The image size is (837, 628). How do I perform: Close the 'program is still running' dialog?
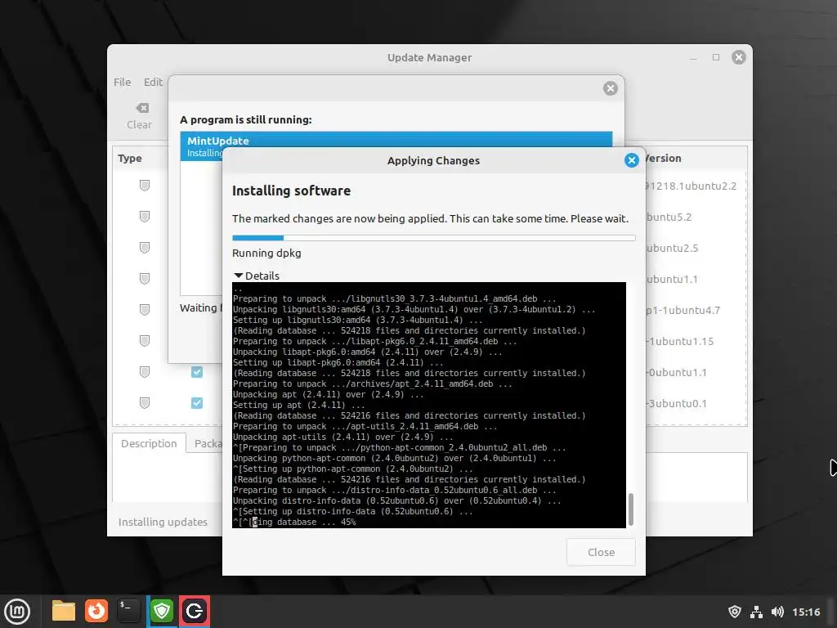[x=611, y=88]
